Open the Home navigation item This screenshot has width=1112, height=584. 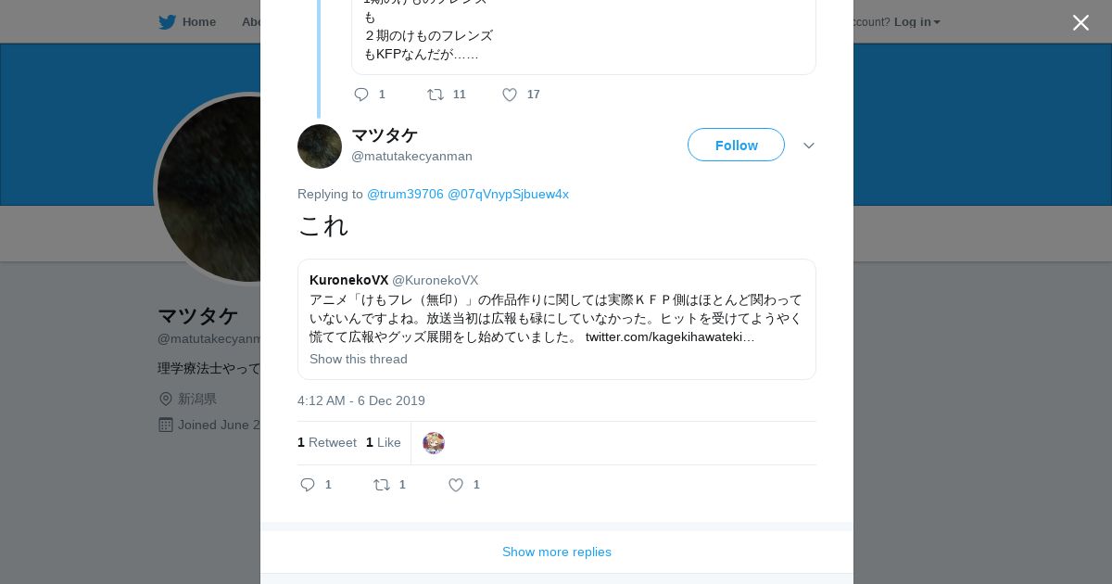(198, 22)
